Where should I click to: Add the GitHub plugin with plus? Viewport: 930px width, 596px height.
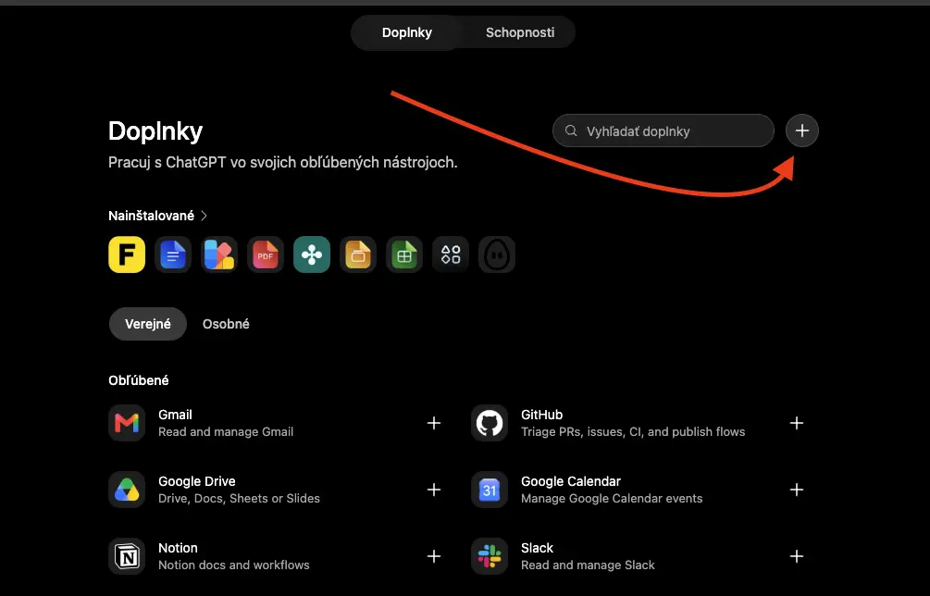point(797,423)
